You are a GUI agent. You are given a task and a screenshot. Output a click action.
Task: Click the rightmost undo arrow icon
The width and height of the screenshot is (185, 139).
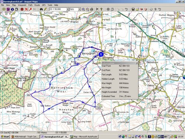[x=159, y=9]
